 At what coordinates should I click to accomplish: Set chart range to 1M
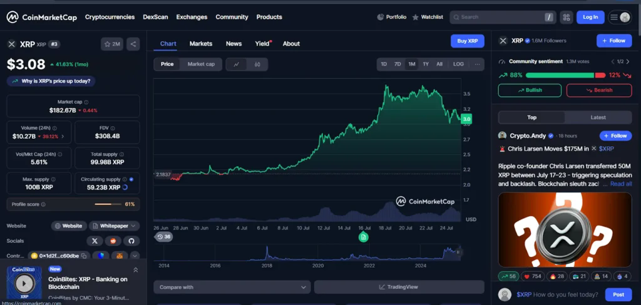[x=411, y=64]
